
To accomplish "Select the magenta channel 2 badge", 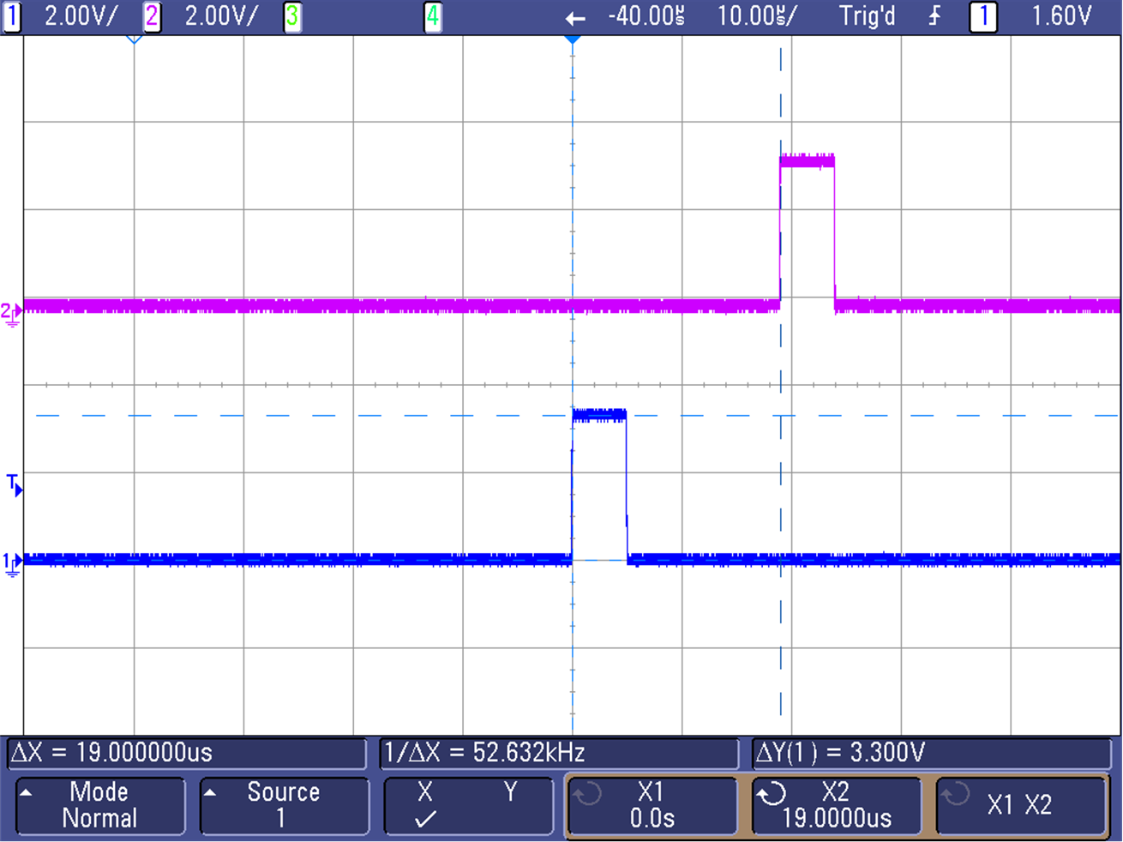I will (x=152, y=16).
